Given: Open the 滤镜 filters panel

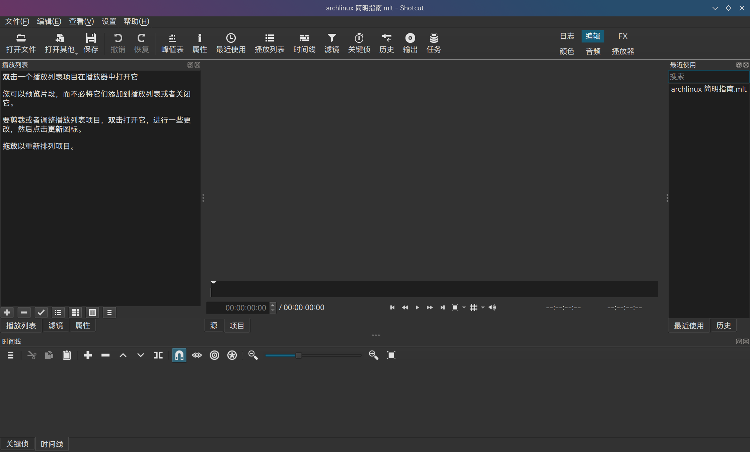Looking at the screenshot, I should pos(331,43).
